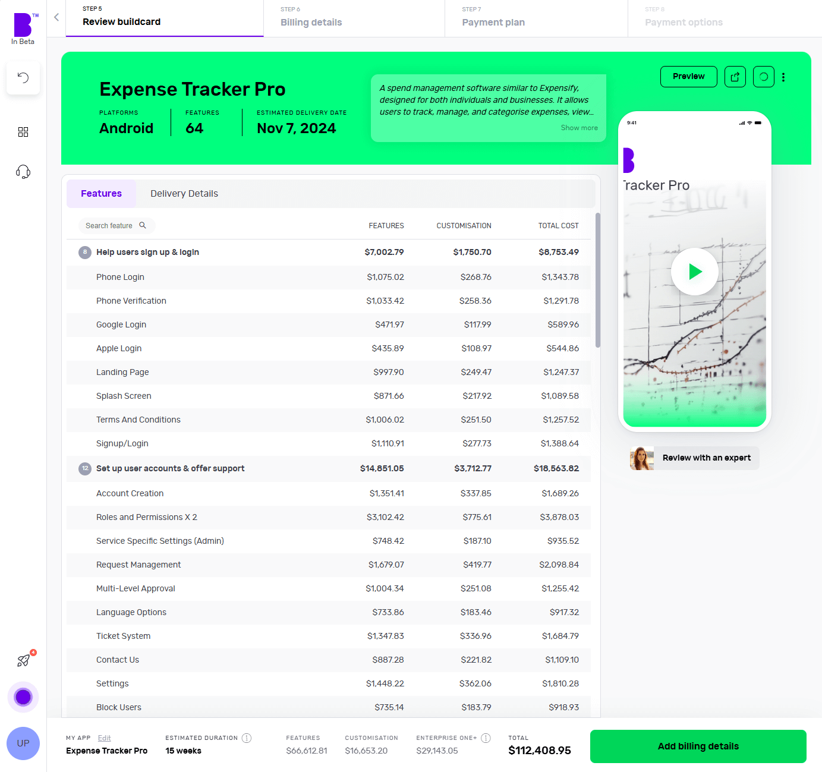Select the Multi-Level Approval feature
Screen dimensions: 822x772
coord(329,589)
